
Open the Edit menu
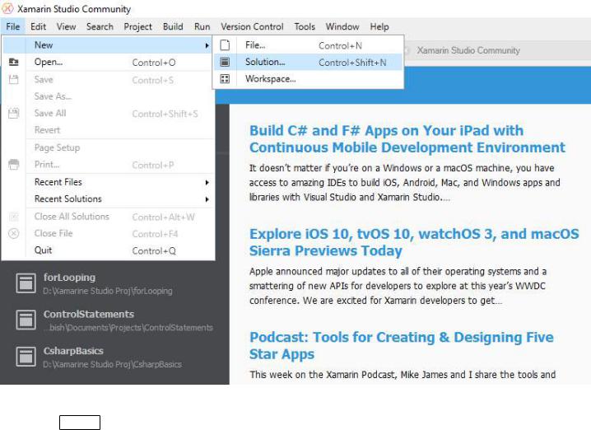[x=38, y=27]
